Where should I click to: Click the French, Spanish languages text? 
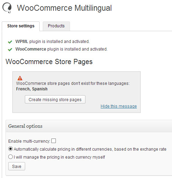coord(32,89)
